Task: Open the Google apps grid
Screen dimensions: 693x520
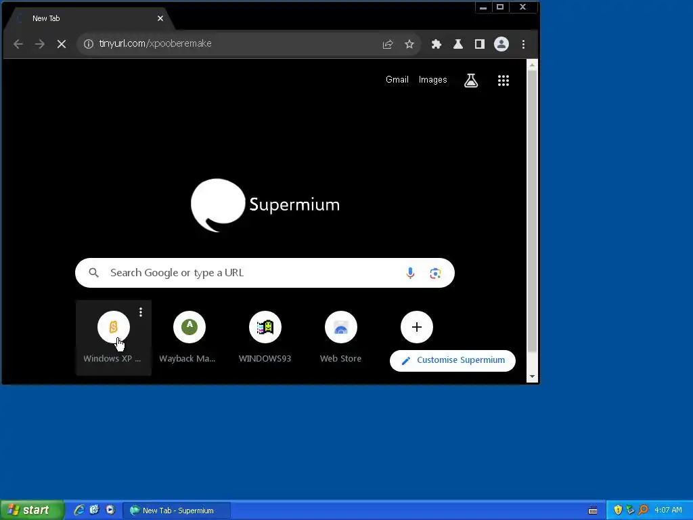Action: point(504,80)
